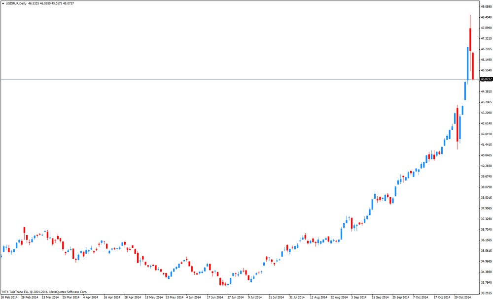Click the 42.6140 price axis label
Viewport: 493px width, 300px height.
pos(486,123)
